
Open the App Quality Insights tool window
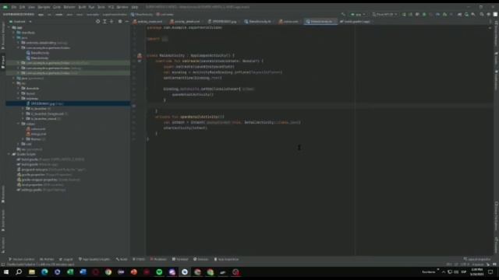pos(94,259)
